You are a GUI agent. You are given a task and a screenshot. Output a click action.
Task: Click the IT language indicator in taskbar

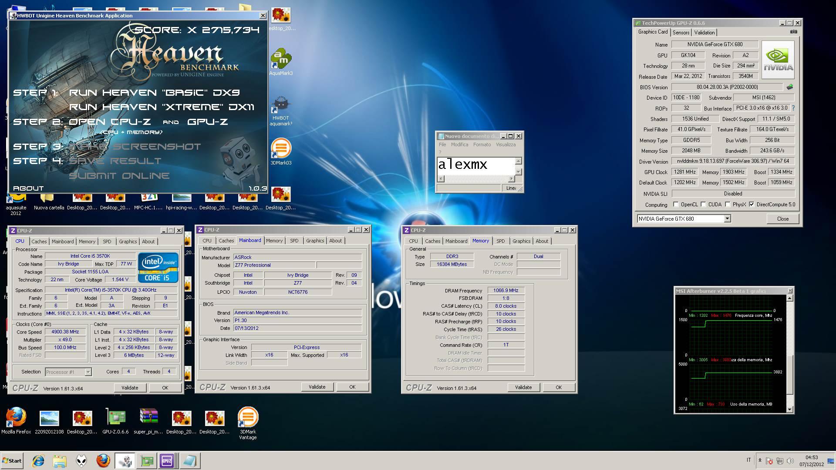point(748,460)
